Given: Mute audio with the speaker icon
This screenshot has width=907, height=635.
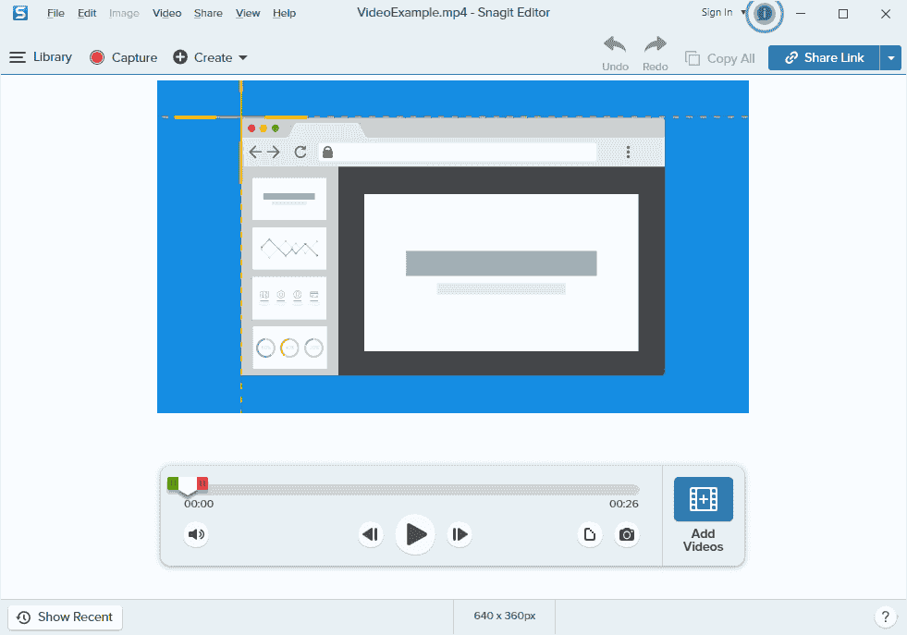Looking at the screenshot, I should [x=196, y=534].
